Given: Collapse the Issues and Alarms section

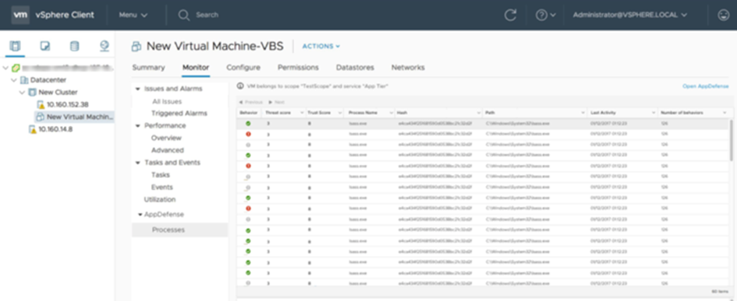Looking at the screenshot, I should pyautogui.click(x=138, y=89).
